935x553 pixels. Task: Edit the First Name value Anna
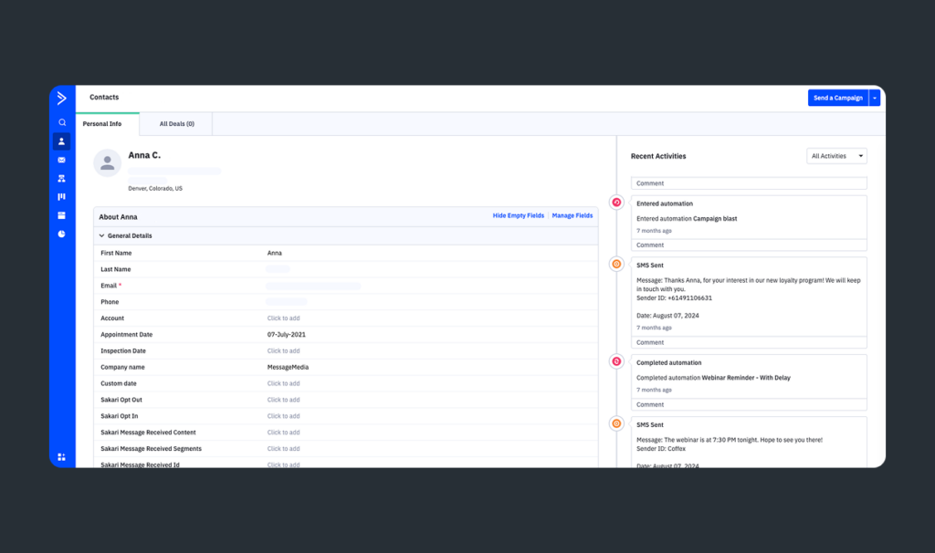click(x=274, y=254)
